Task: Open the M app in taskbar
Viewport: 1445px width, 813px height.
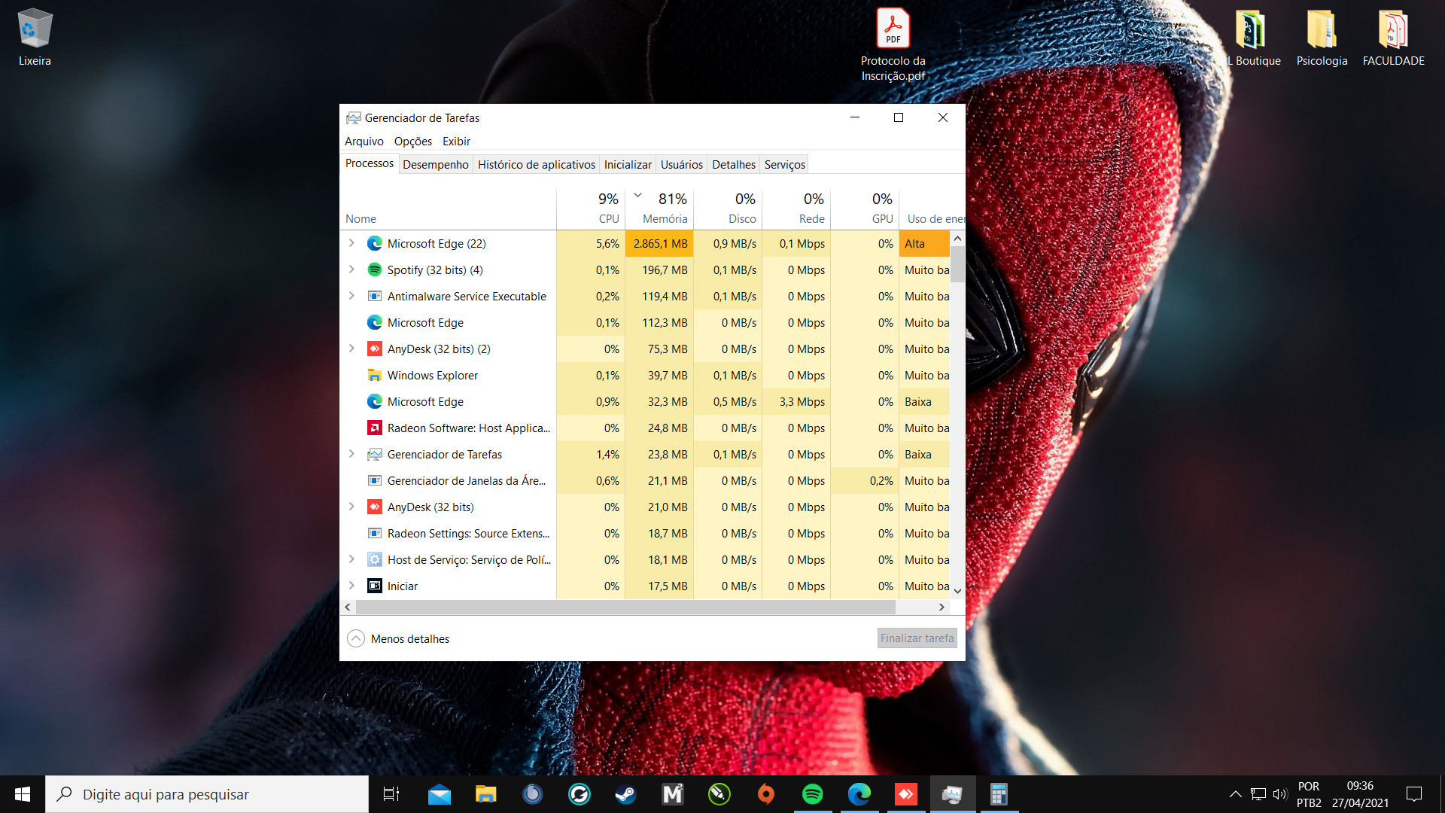Action: [672, 794]
